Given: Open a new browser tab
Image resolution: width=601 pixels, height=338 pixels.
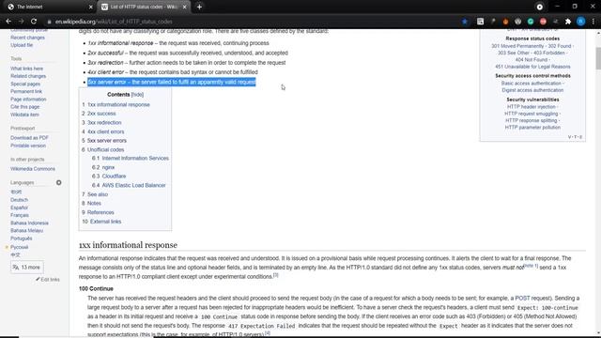Looking at the screenshot, I should [199, 7].
